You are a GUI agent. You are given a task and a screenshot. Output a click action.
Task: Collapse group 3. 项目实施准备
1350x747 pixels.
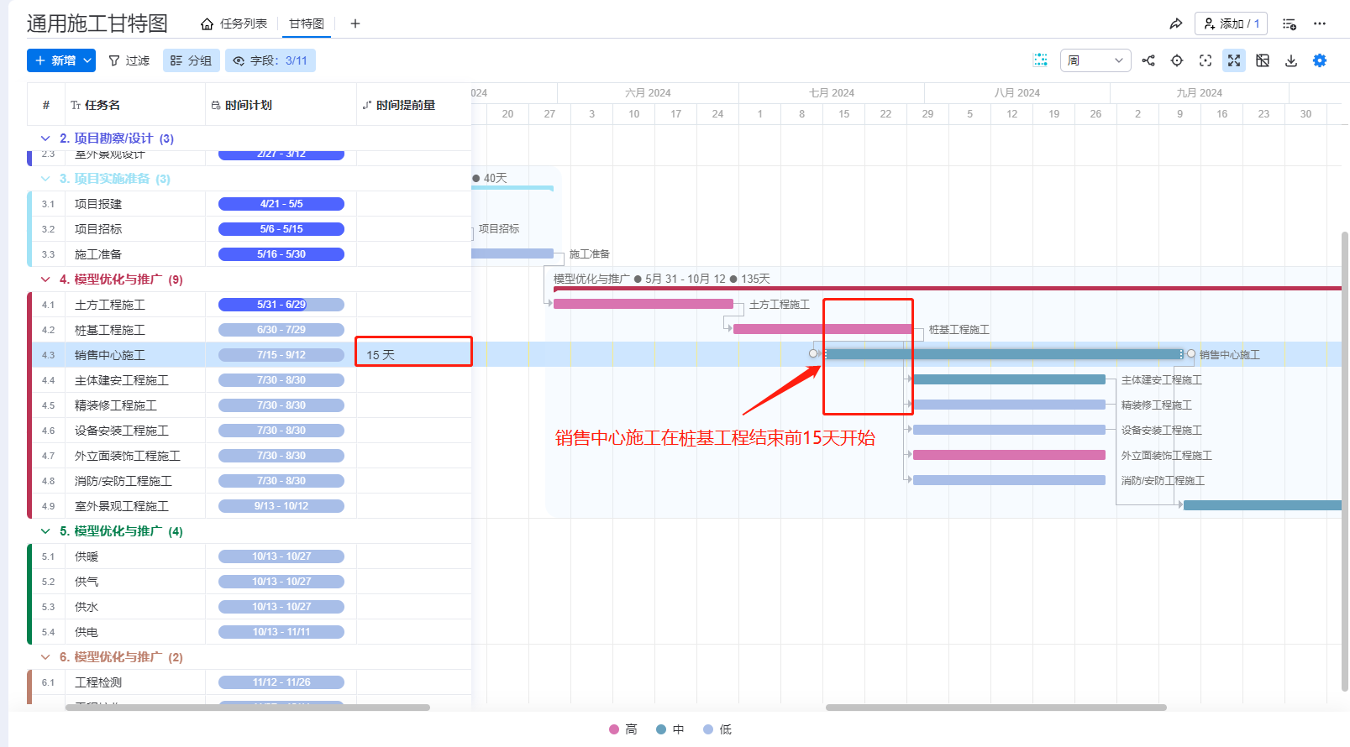point(45,179)
